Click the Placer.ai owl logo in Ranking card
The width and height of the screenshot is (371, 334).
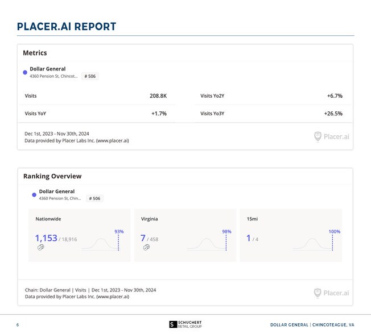tap(318, 293)
